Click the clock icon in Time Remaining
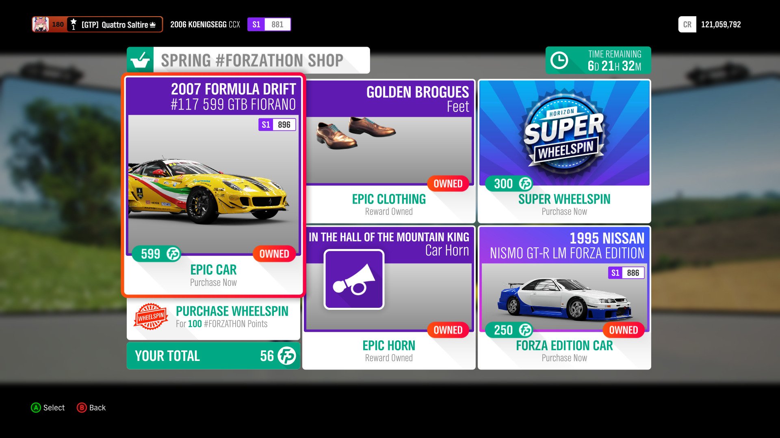 [x=559, y=60]
